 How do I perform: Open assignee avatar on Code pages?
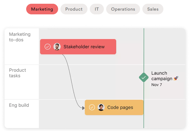click(101, 107)
